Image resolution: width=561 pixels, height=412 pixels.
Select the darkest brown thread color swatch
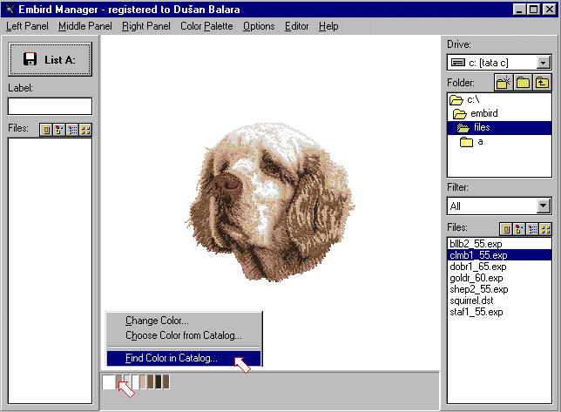159,382
